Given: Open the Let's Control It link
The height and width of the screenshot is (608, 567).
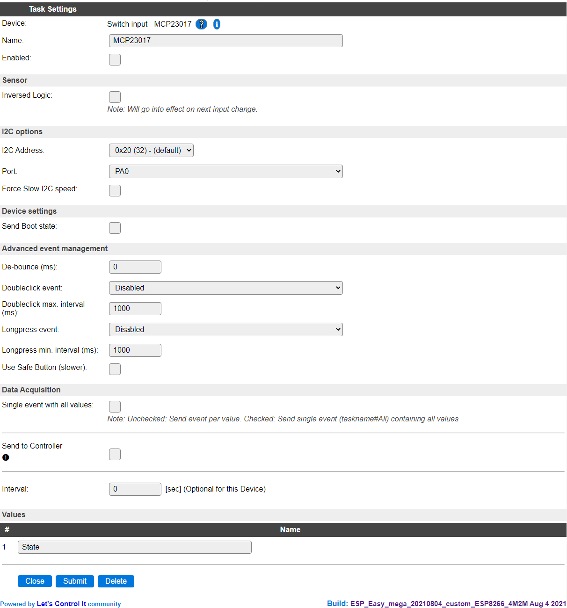Looking at the screenshot, I should tap(61, 604).
